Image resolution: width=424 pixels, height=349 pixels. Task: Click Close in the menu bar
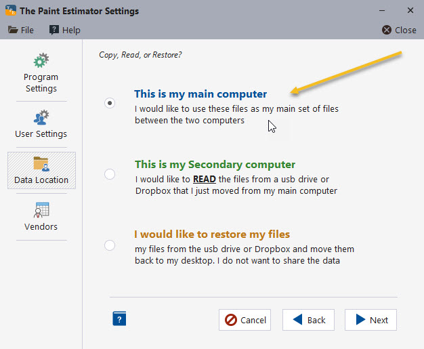pyautogui.click(x=399, y=30)
